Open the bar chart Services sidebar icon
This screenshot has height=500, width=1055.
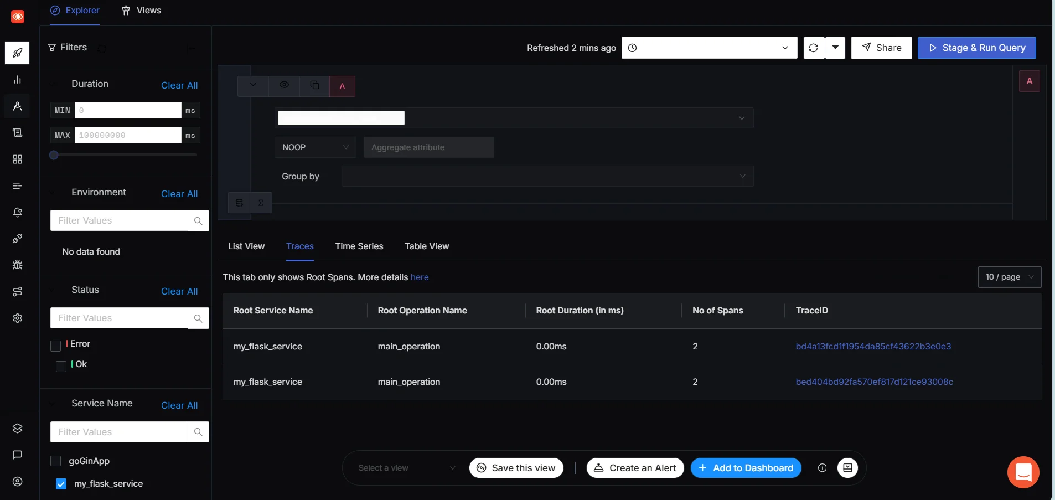[17, 80]
